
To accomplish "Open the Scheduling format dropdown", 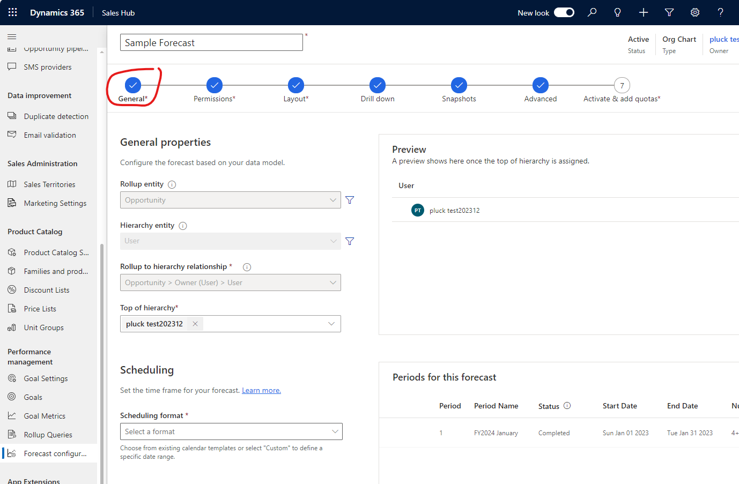I will (231, 431).
